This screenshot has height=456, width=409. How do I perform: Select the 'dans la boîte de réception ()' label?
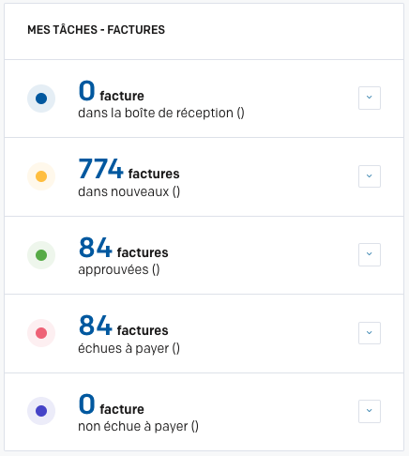(161, 113)
